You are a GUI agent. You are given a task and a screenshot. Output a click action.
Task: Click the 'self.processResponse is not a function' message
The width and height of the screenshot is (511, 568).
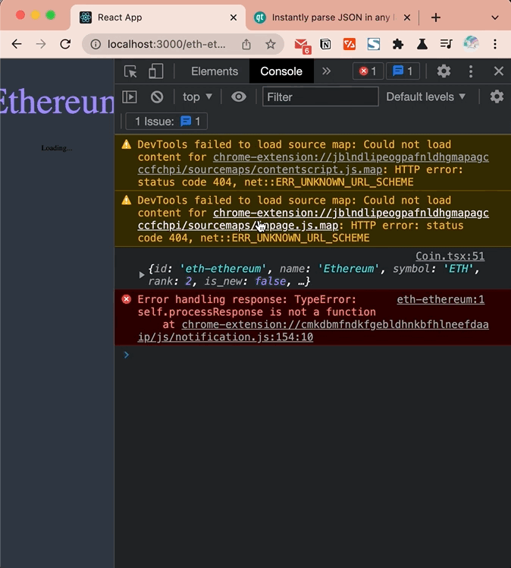(x=257, y=312)
